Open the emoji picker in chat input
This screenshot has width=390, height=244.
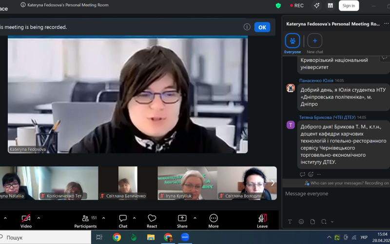click(x=301, y=222)
